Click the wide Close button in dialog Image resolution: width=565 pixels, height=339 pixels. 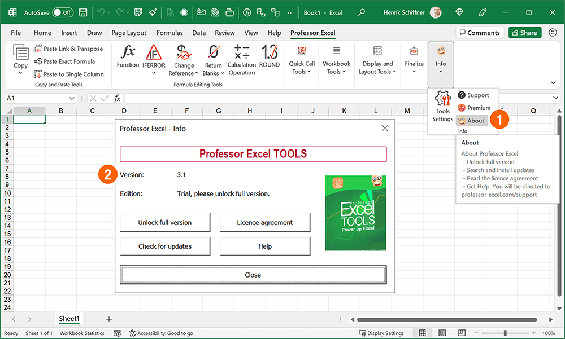click(x=253, y=275)
